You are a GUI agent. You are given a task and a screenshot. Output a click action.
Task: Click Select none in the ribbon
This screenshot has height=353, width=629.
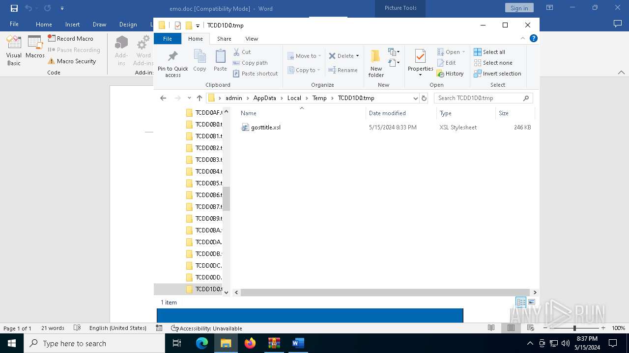click(x=493, y=63)
